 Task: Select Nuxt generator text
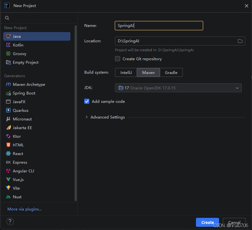pyautogui.click(x=17, y=197)
